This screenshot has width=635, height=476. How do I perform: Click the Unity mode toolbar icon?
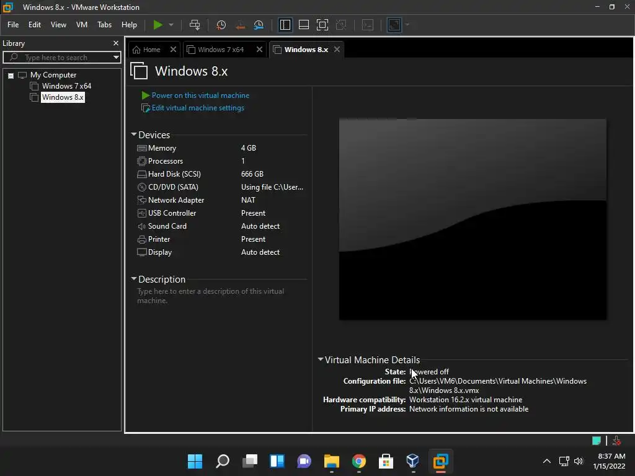pyautogui.click(x=341, y=25)
